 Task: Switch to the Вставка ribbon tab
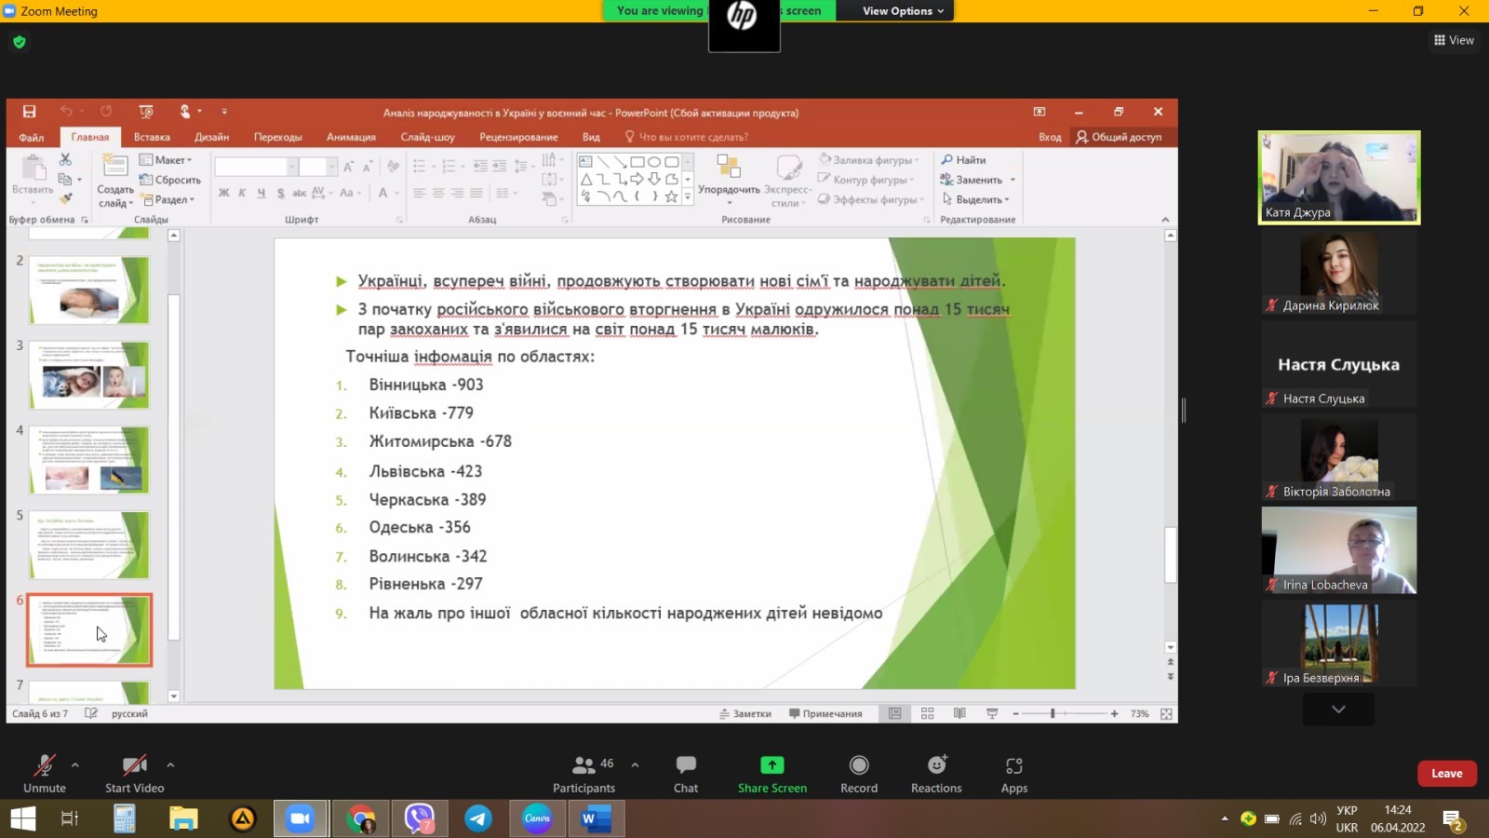coord(152,137)
